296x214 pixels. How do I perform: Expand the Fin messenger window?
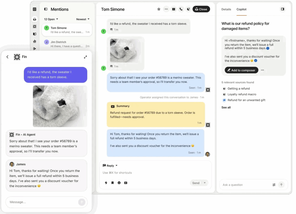click(x=86, y=57)
